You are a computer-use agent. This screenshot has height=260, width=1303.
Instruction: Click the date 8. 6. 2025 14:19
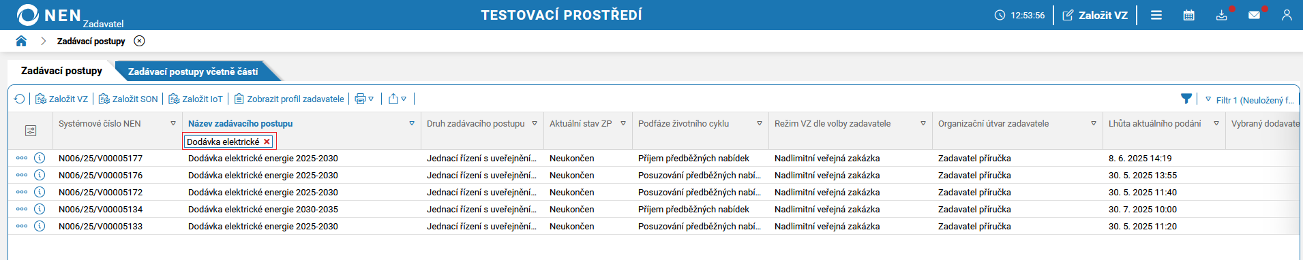[1140, 158]
